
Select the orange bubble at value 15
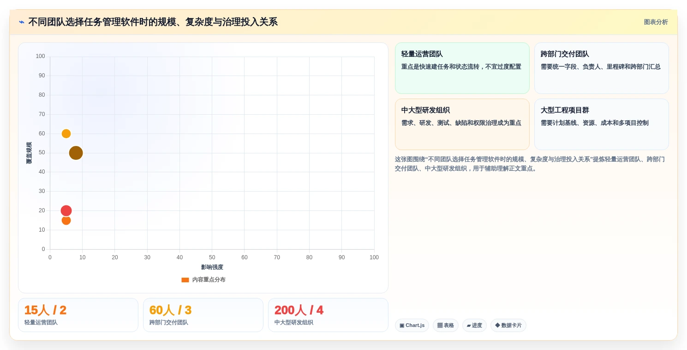point(66,220)
